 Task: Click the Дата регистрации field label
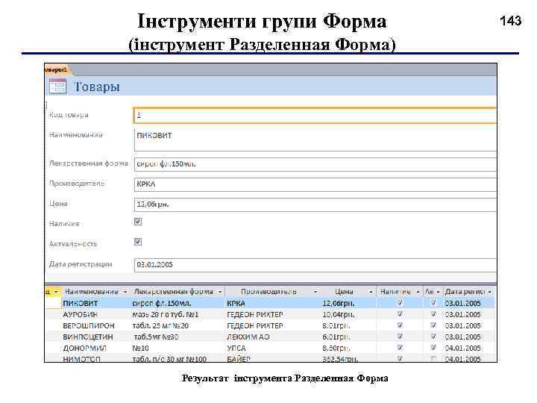click(81, 264)
